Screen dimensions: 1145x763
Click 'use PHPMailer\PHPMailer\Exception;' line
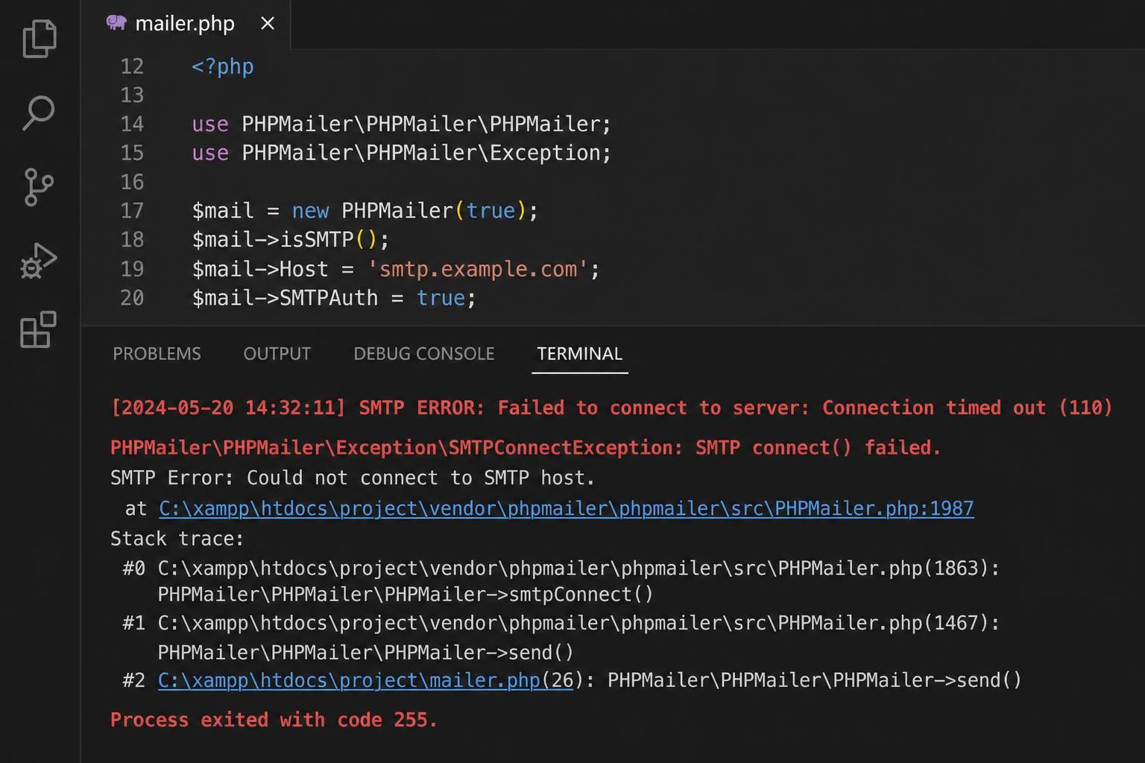pos(401,153)
